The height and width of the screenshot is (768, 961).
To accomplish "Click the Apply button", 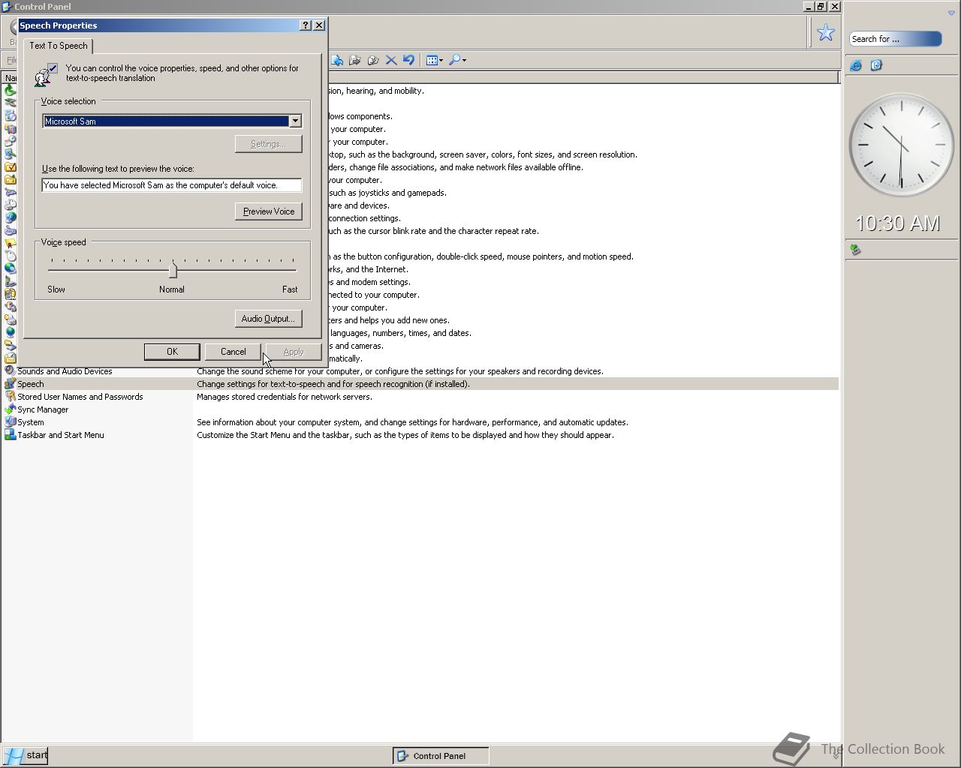I will coord(294,352).
